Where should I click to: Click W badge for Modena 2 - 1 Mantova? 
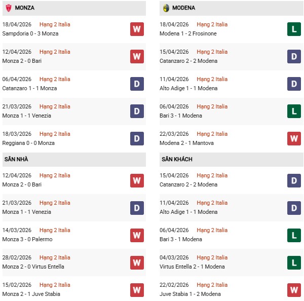coord(294,138)
